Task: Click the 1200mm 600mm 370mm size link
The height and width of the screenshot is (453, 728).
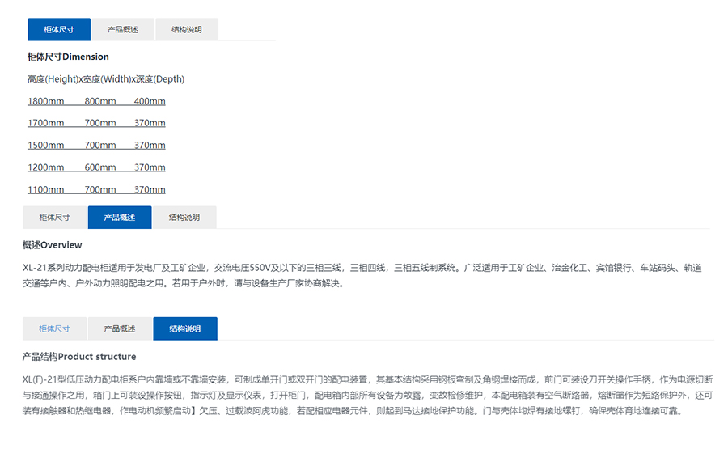Action: click(96, 167)
